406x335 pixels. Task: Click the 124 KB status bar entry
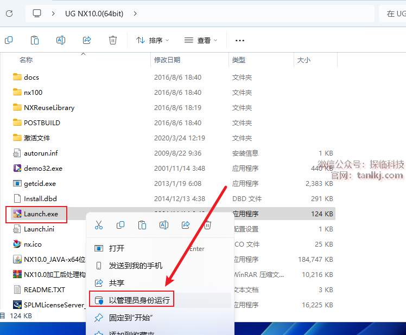click(21, 316)
